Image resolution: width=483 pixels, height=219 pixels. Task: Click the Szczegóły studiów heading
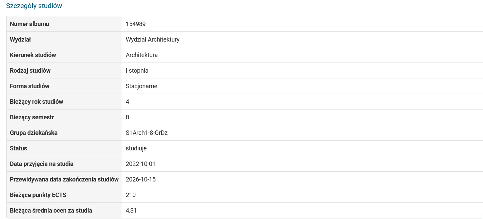[x=34, y=6]
